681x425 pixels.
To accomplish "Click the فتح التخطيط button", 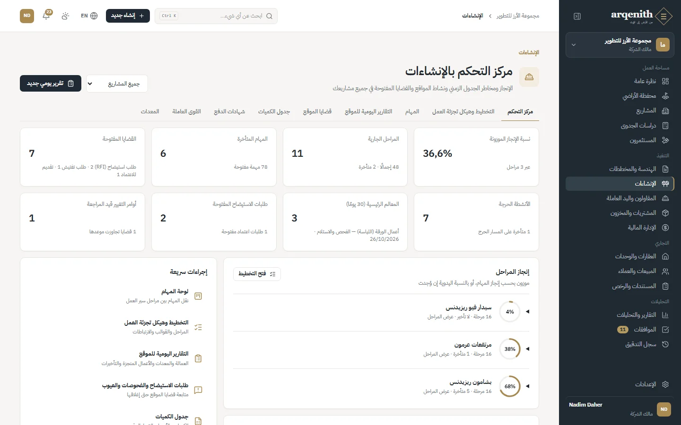I will click(257, 274).
